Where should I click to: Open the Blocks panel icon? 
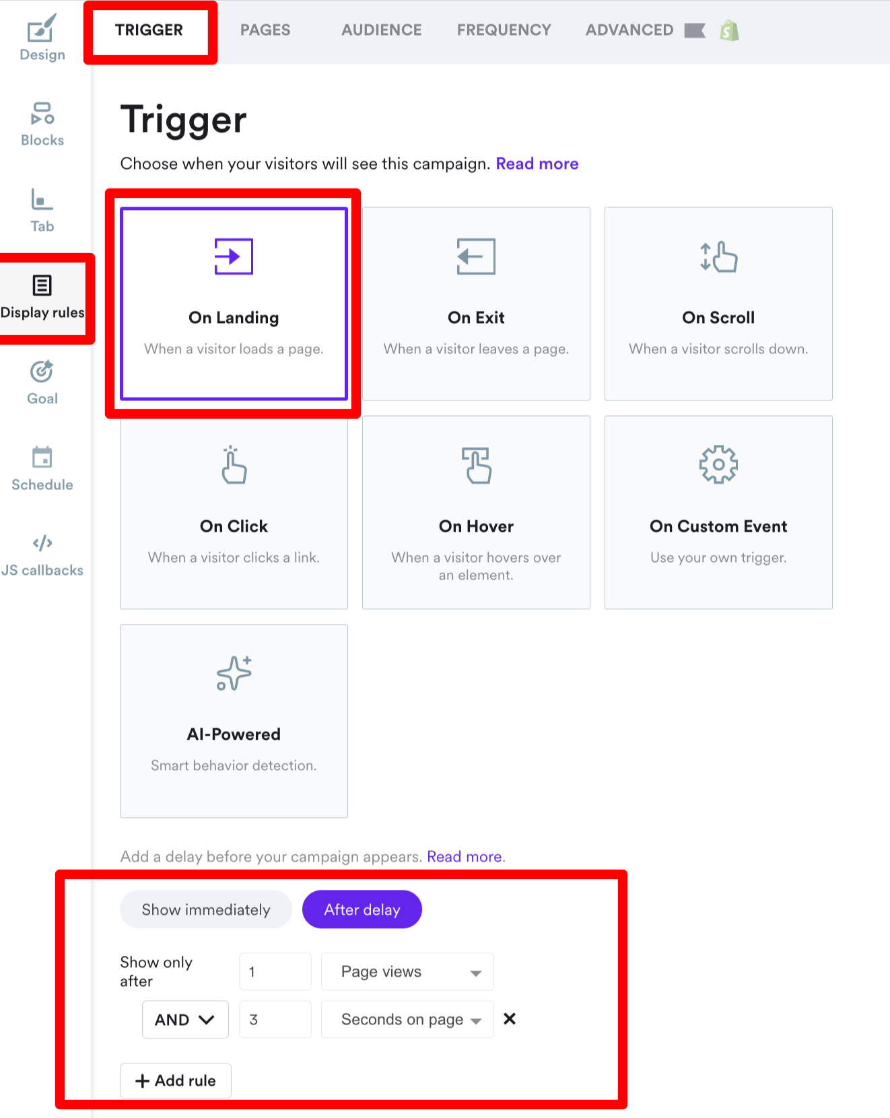(x=42, y=114)
